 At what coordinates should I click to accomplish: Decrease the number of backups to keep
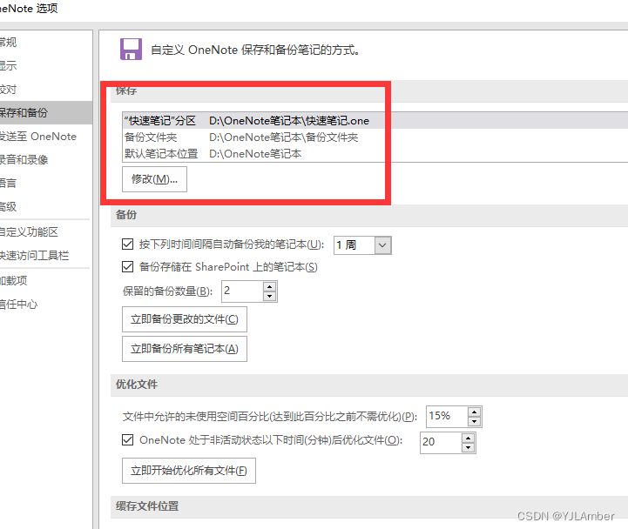pyautogui.click(x=269, y=297)
